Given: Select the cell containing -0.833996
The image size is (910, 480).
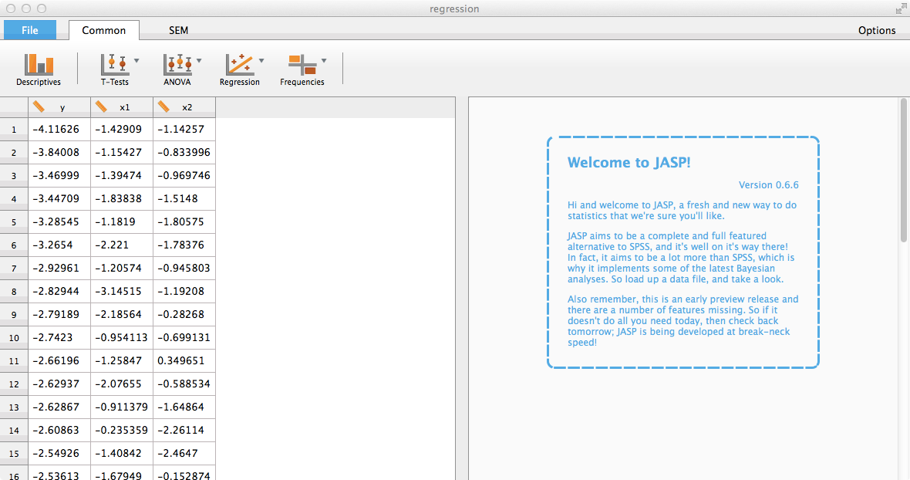Looking at the screenshot, I should click(x=184, y=153).
